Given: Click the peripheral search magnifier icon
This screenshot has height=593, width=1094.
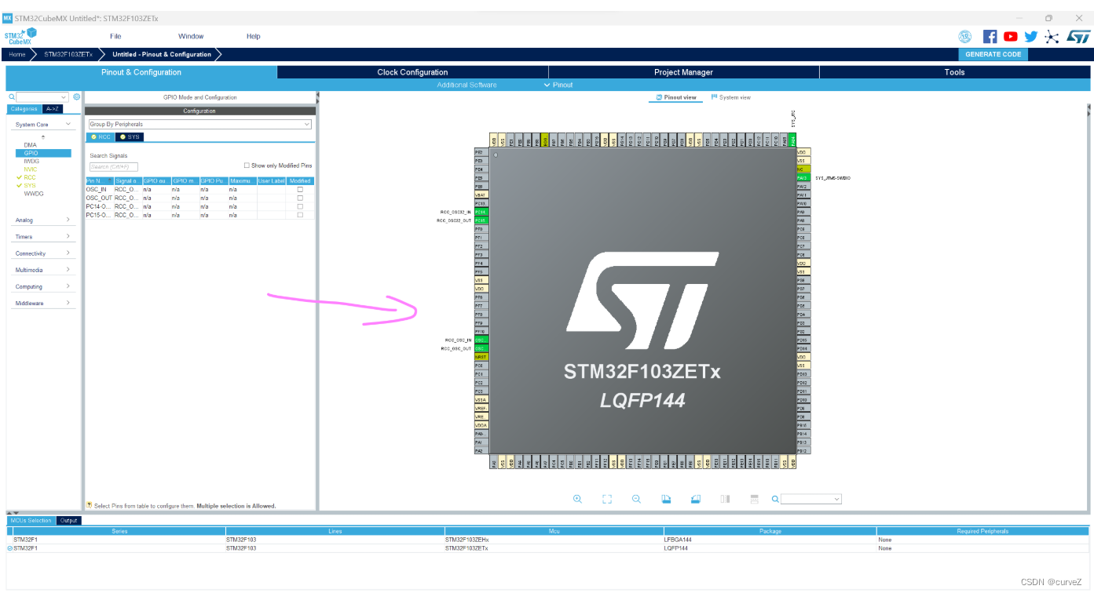Looking at the screenshot, I should (x=12, y=97).
